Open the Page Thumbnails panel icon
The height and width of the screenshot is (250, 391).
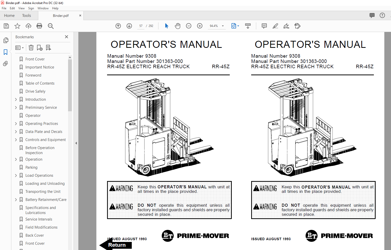tap(6, 40)
